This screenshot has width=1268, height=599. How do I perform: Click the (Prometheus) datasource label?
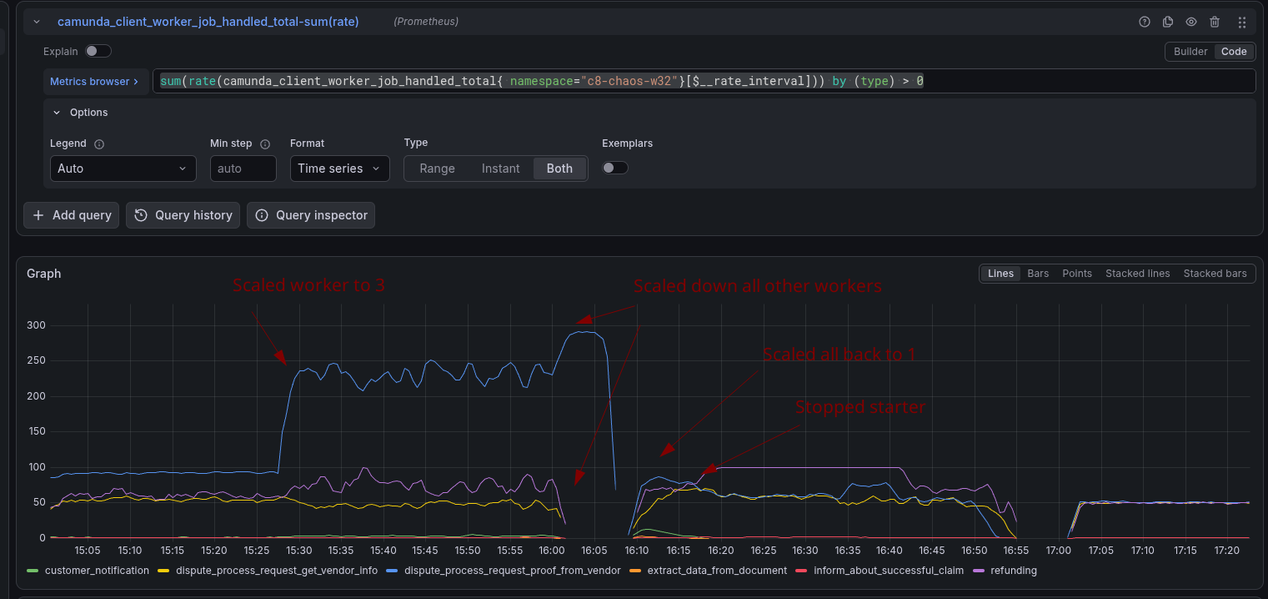point(426,22)
